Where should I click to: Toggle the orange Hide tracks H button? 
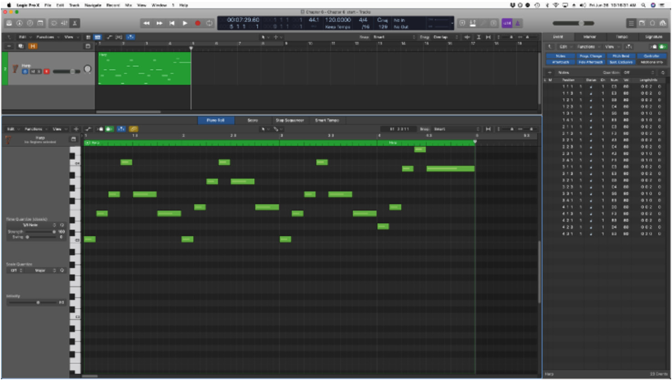33,46
